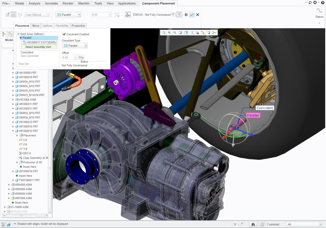Expand the 49130004.ASM tree node
326x228 pixels.
[13, 99]
